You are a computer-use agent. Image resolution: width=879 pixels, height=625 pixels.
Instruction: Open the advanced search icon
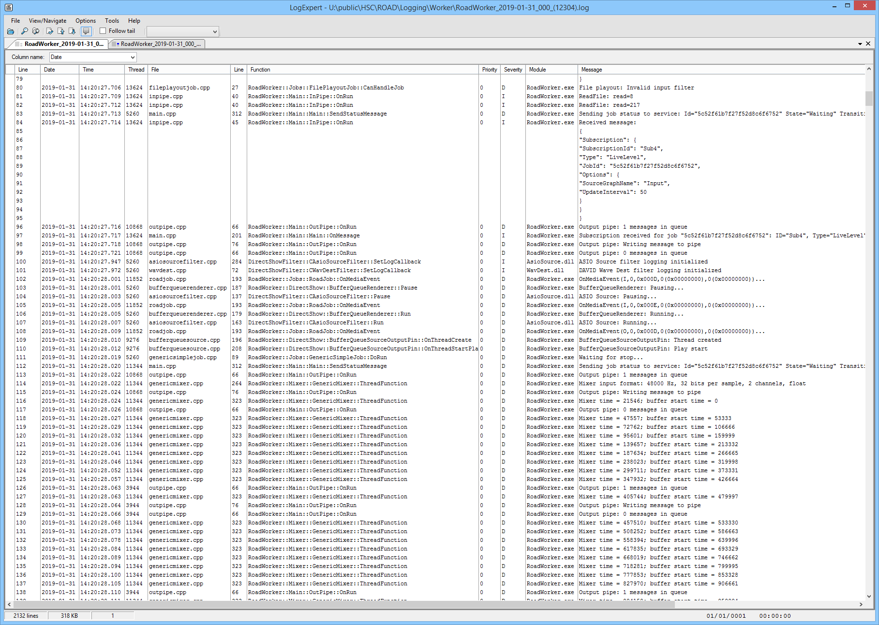click(36, 31)
